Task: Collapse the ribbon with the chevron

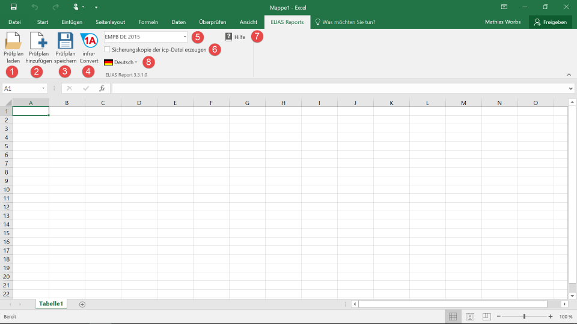Action: (x=569, y=74)
